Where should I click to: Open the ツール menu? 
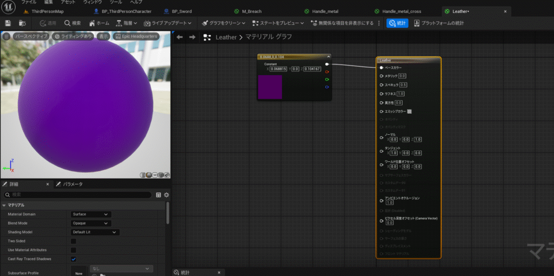(x=116, y=2)
